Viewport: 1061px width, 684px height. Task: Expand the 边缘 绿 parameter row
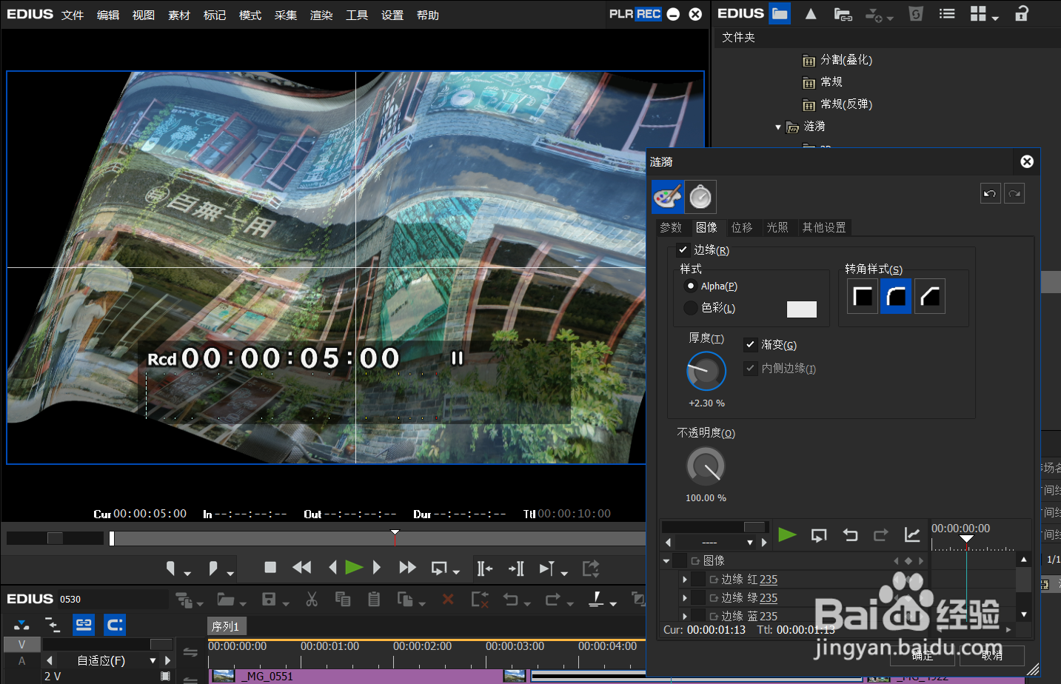point(684,598)
